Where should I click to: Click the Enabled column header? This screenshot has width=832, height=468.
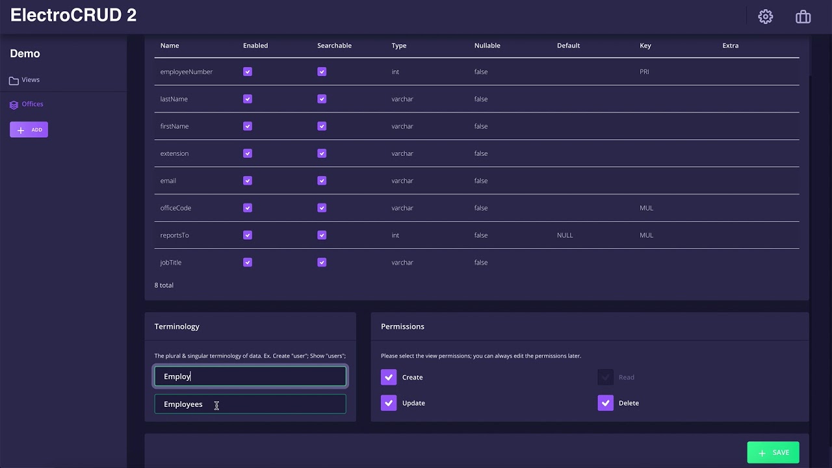pyautogui.click(x=255, y=45)
